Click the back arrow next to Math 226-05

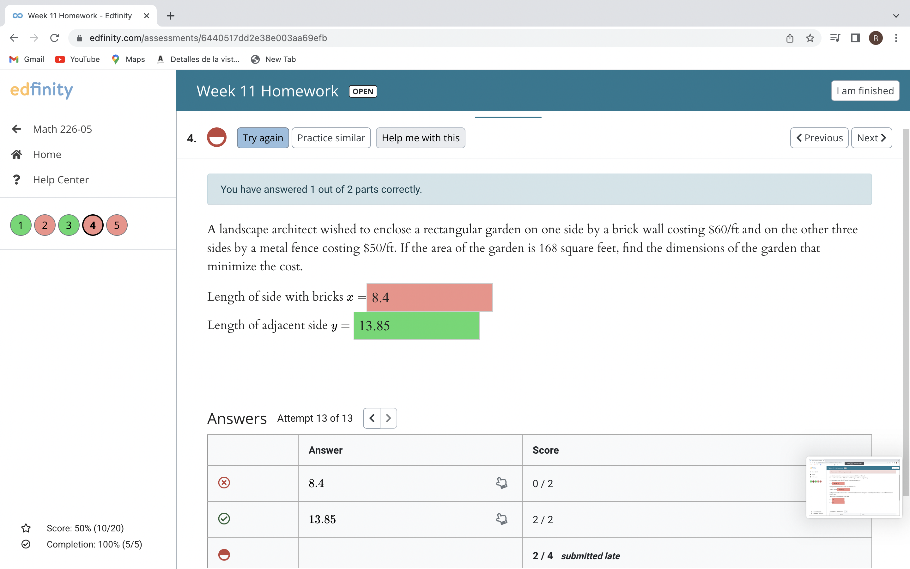click(x=16, y=129)
